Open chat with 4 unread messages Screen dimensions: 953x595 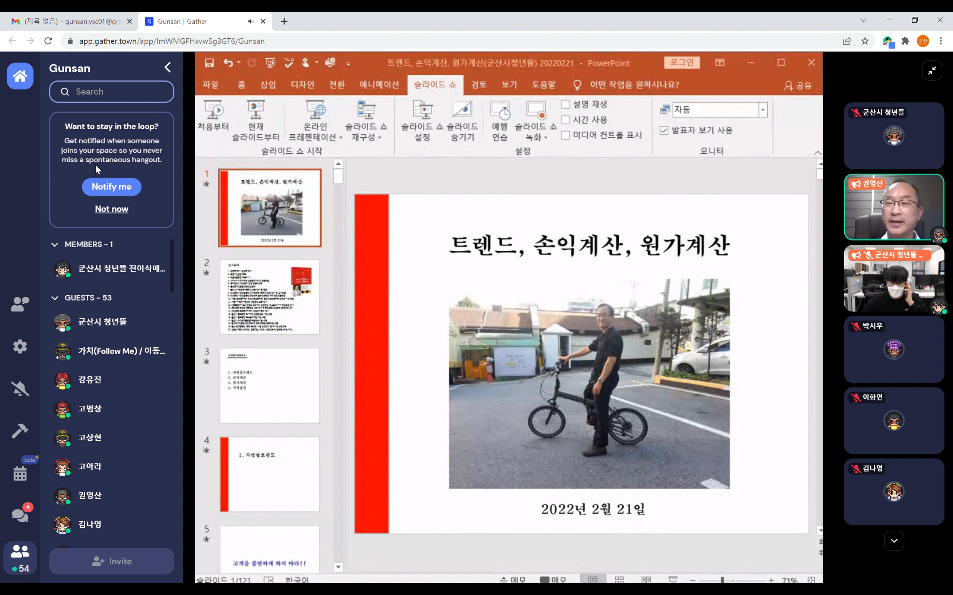tap(20, 515)
